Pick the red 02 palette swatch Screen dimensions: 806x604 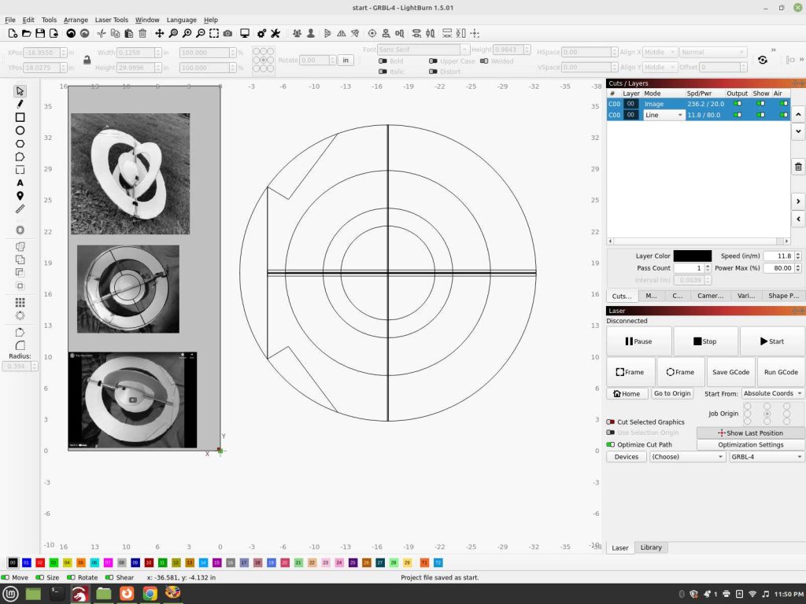(40, 562)
